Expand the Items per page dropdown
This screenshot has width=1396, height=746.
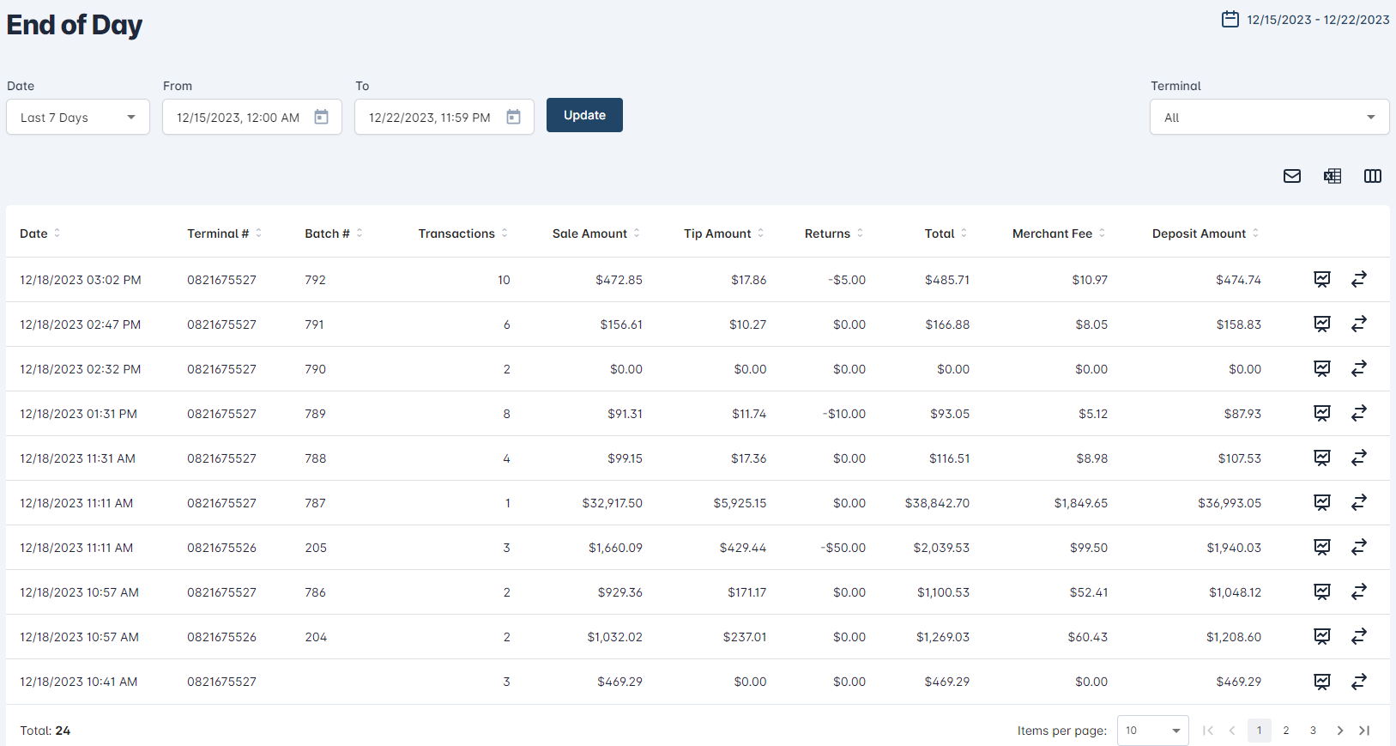point(1152,731)
